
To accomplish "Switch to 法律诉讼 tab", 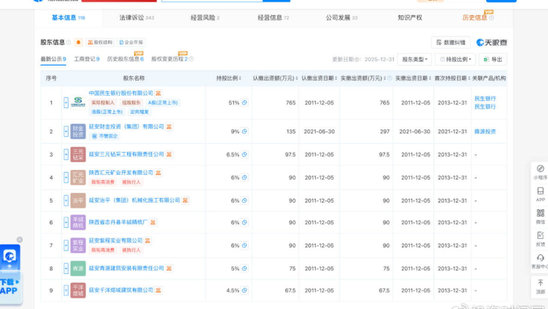I will pos(136,18).
